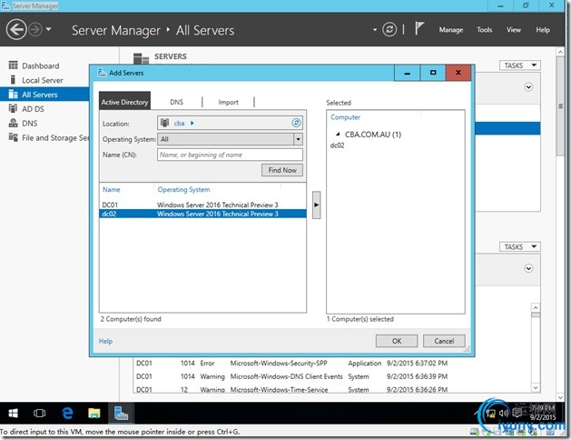This screenshot has height=440, width=571.
Task: Switch to the Import tab
Action: (x=229, y=102)
